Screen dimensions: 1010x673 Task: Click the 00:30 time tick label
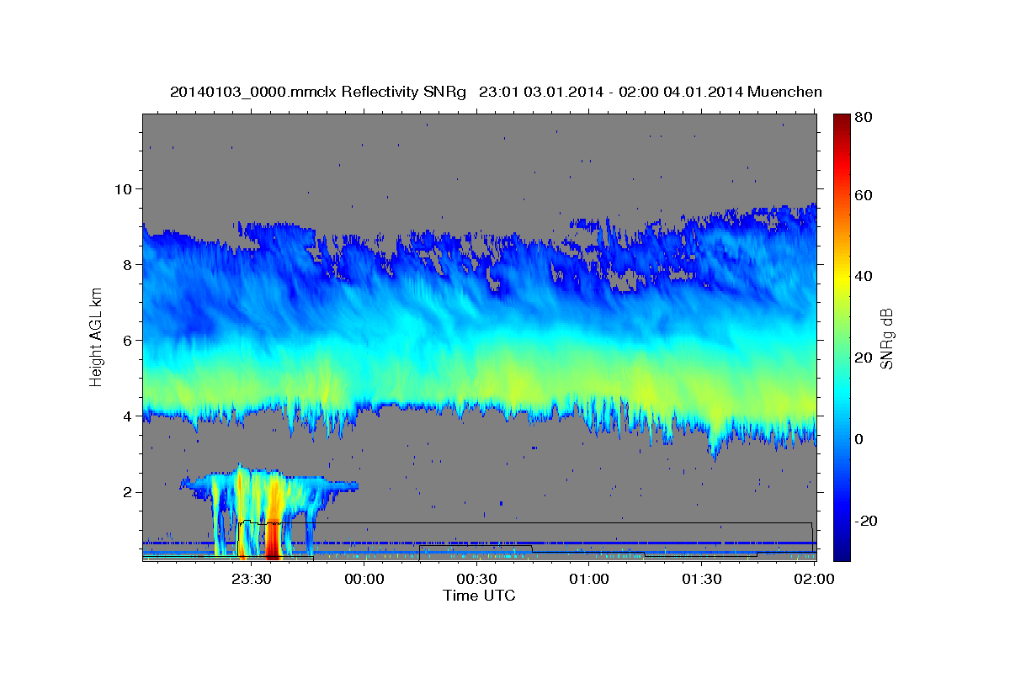click(476, 579)
